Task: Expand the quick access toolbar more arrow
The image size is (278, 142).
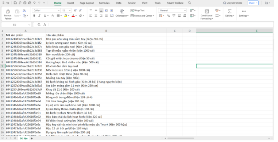Action: pos(44,3)
